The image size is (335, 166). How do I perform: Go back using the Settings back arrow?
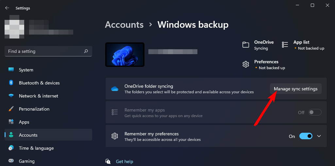pos(7,8)
